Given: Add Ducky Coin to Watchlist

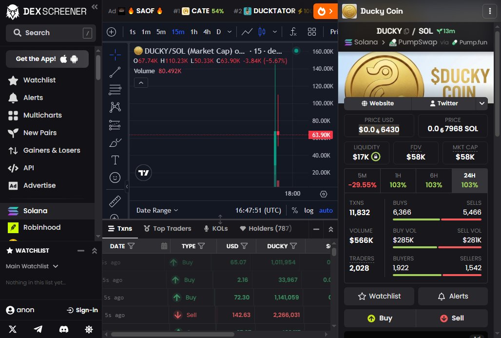Looking at the screenshot, I should tap(379, 296).
